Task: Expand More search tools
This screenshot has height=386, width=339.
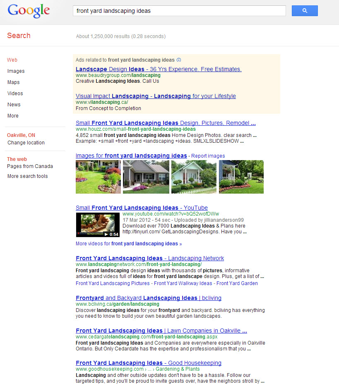Action: coord(28,176)
